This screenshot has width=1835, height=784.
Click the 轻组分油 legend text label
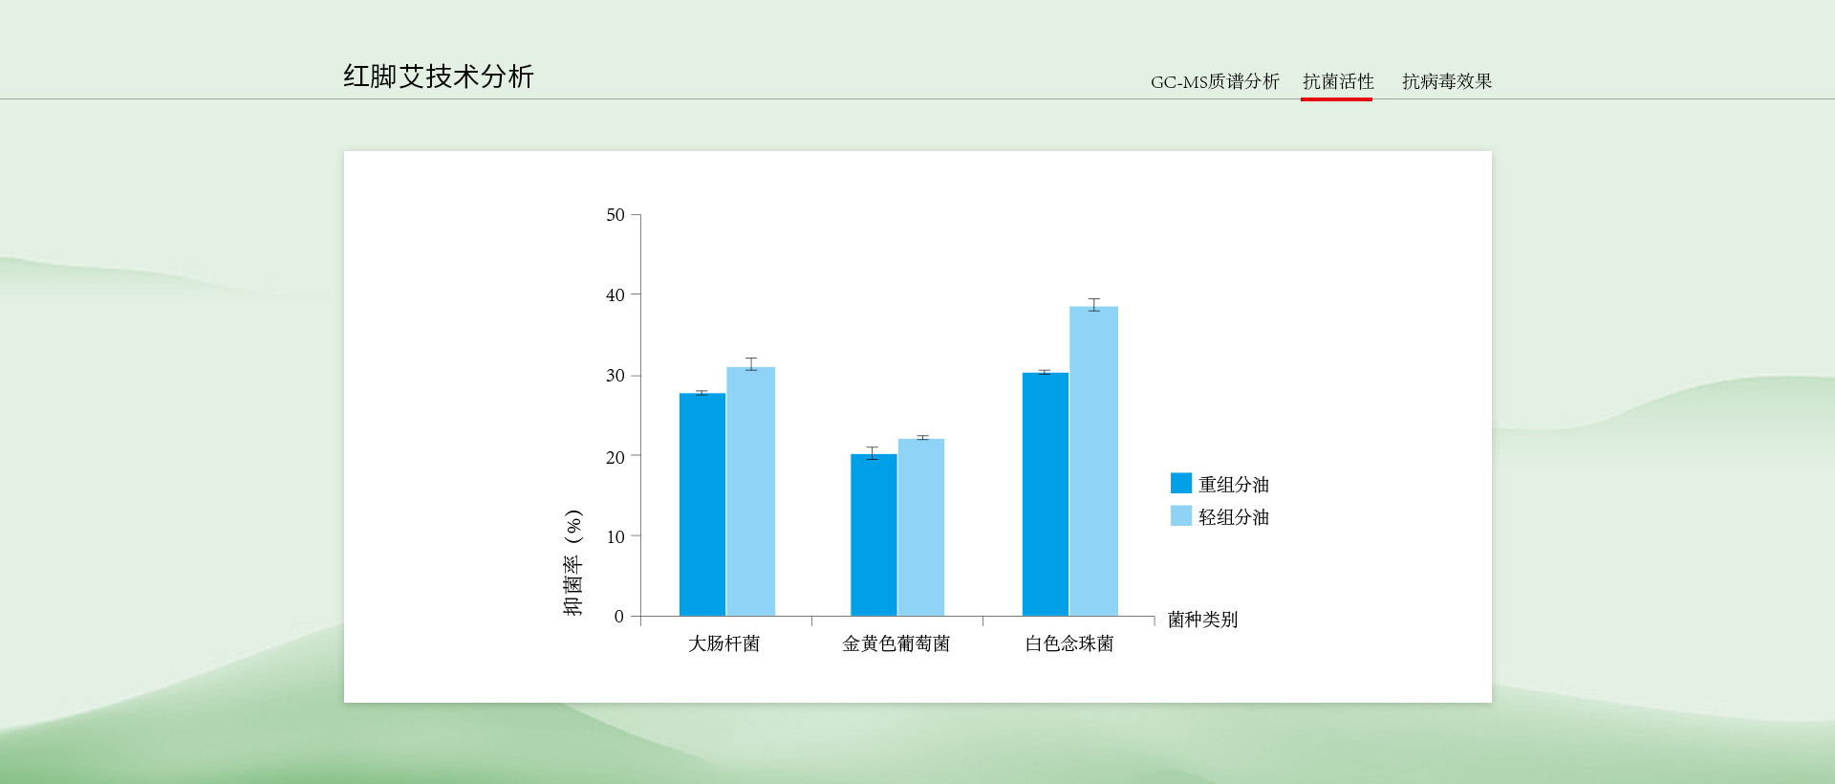1233,517
